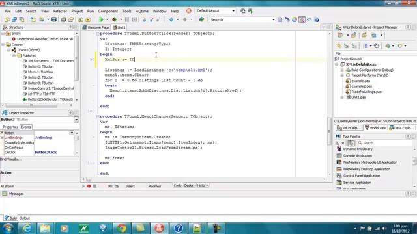Select the Undeclared identifier error entry
The image size is (417, 234).
point(45,39)
